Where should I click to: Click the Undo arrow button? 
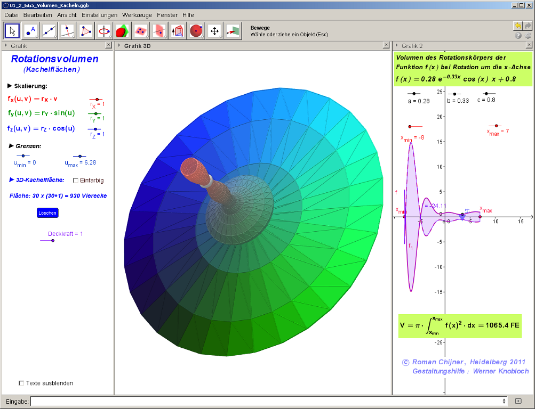pyautogui.click(x=517, y=26)
